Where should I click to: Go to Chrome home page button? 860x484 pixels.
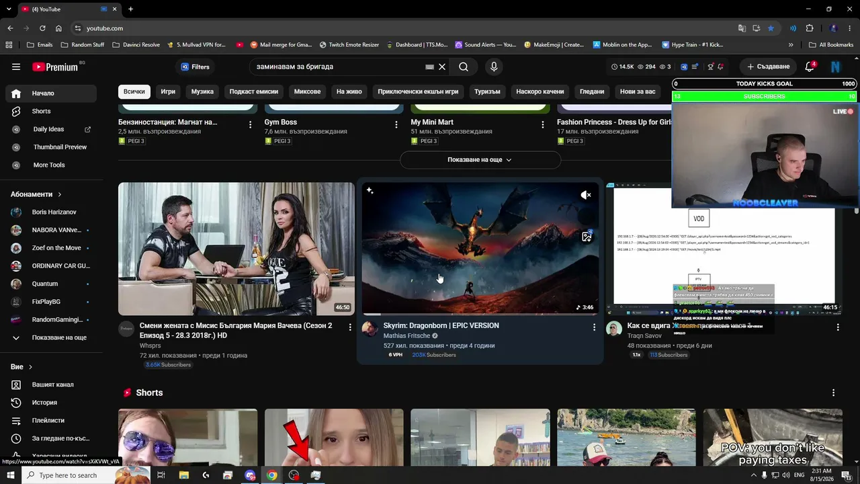(58, 28)
